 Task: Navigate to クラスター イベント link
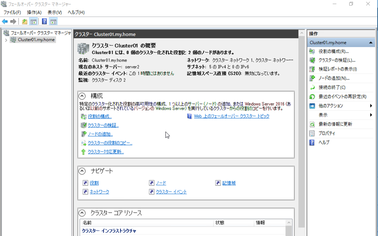171,192
